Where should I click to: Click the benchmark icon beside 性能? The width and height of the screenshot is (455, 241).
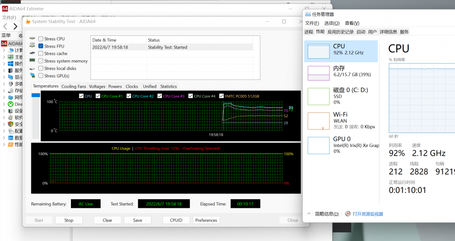click(11, 144)
